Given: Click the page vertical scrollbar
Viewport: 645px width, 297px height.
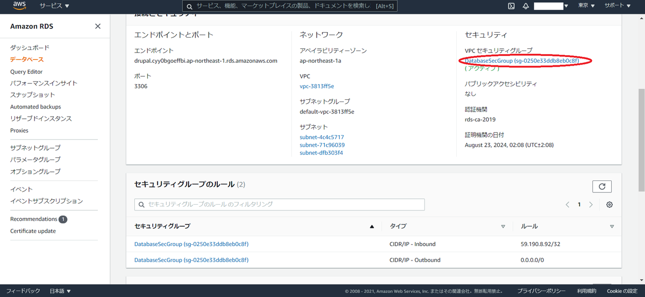Looking at the screenshot, I should click(x=641, y=140).
